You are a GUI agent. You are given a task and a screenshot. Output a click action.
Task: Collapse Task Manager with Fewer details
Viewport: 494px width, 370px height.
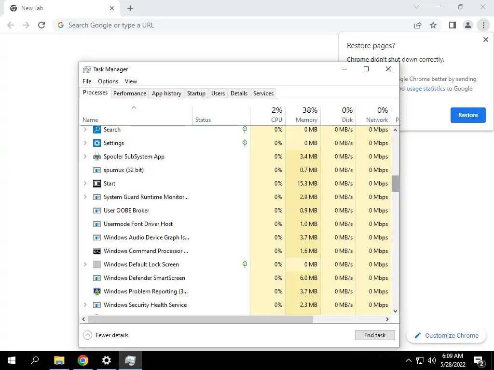tap(106, 335)
